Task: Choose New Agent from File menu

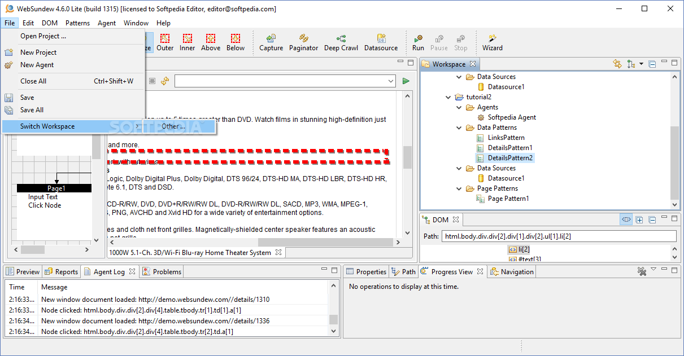Action: tap(73, 65)
